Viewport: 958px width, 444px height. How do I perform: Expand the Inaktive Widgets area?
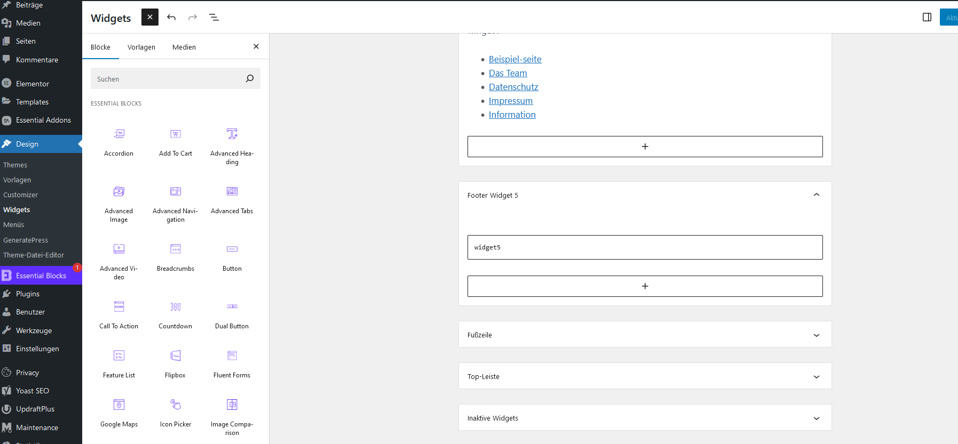point(816,418)
